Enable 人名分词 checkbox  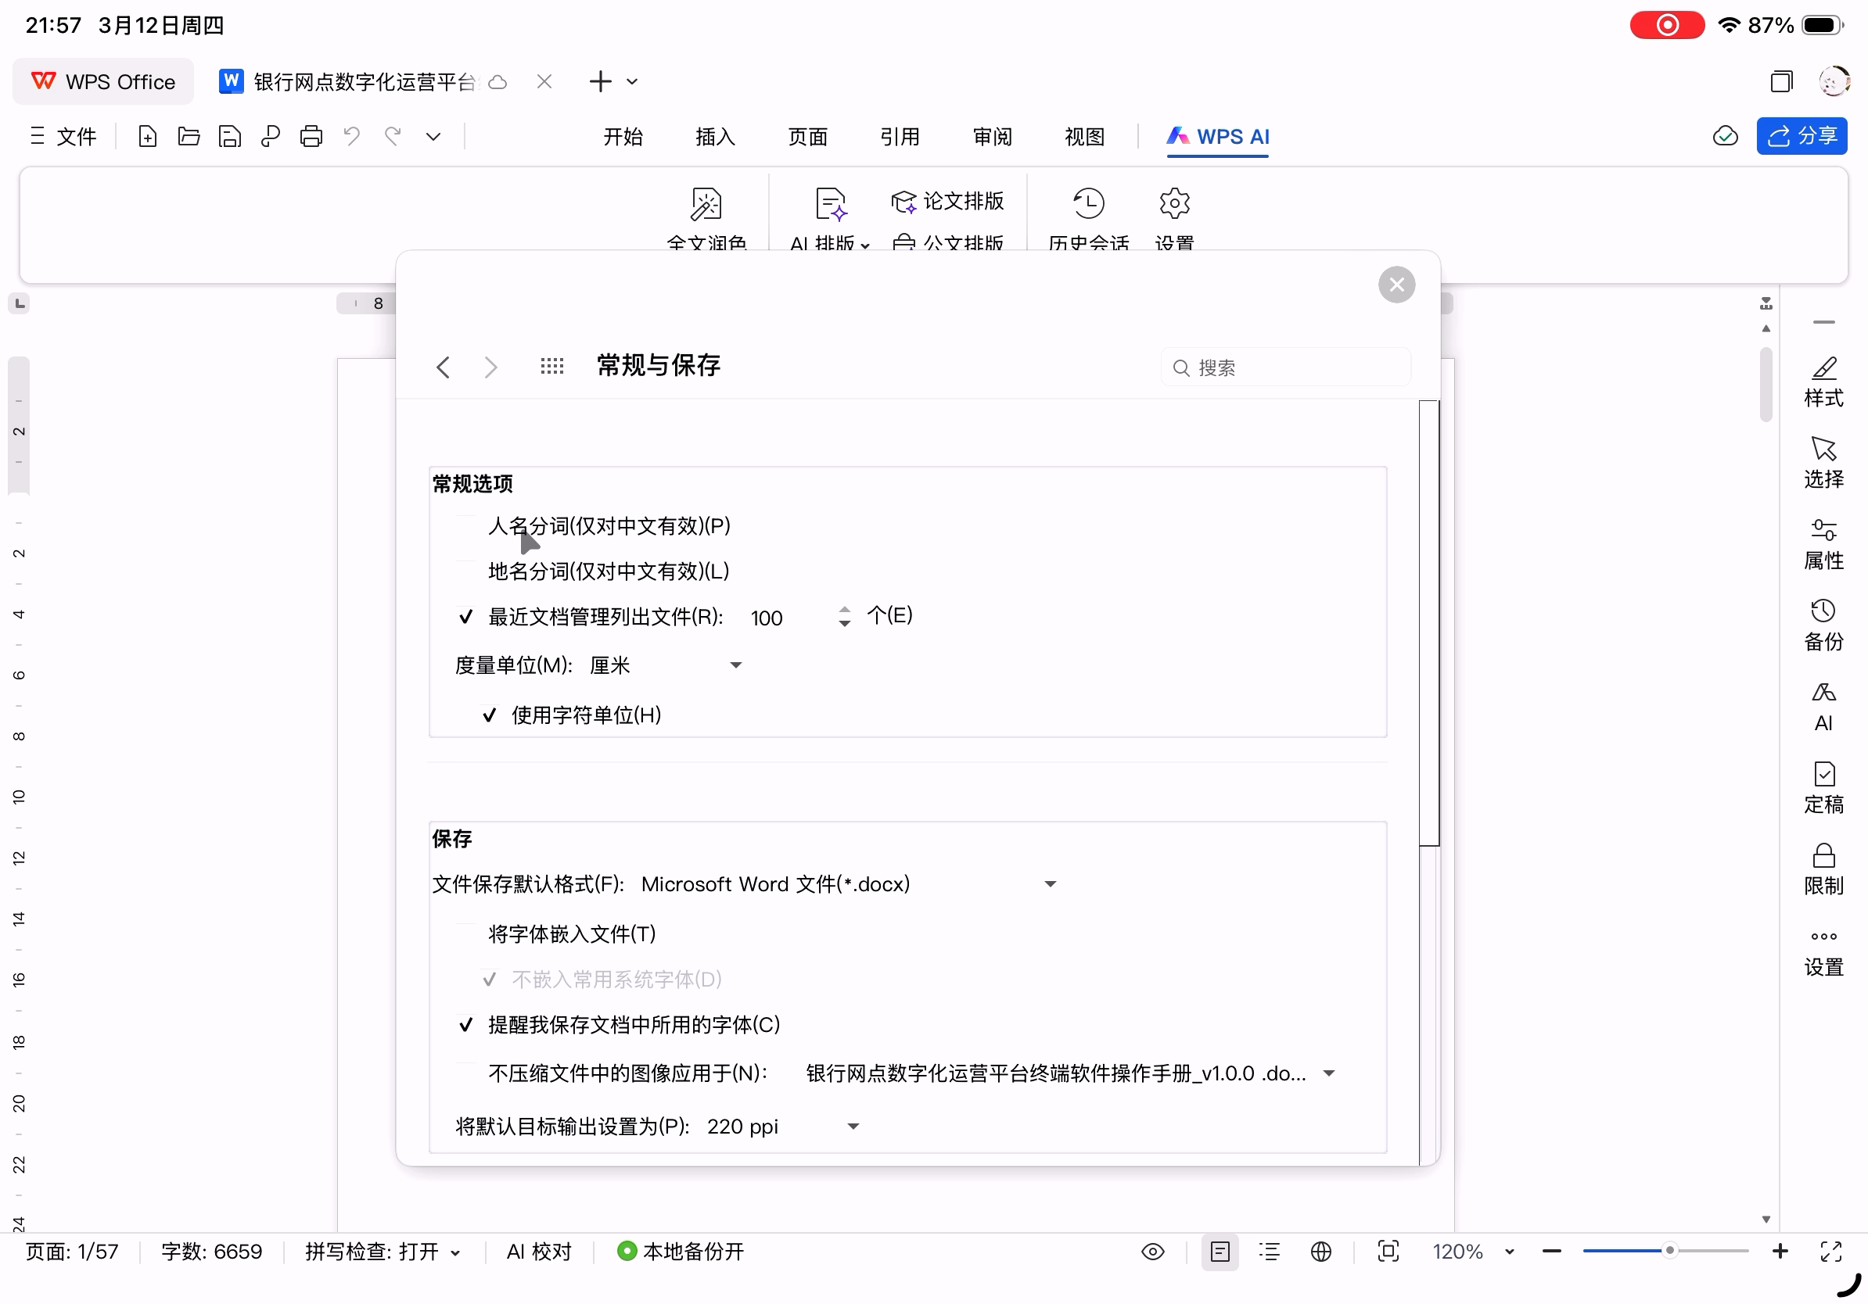[466, 526]
